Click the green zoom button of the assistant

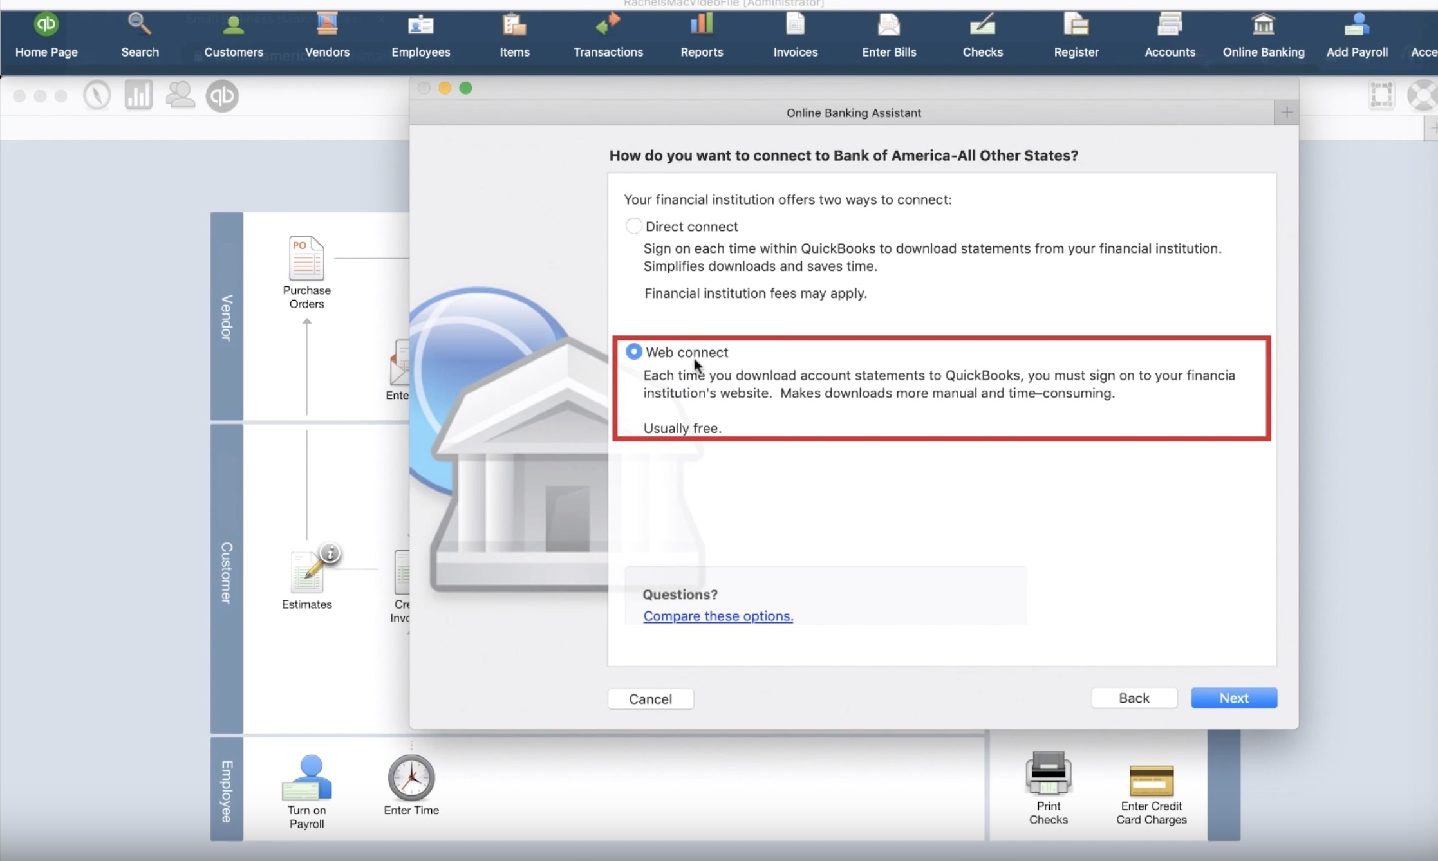click(x=466, y=88)
